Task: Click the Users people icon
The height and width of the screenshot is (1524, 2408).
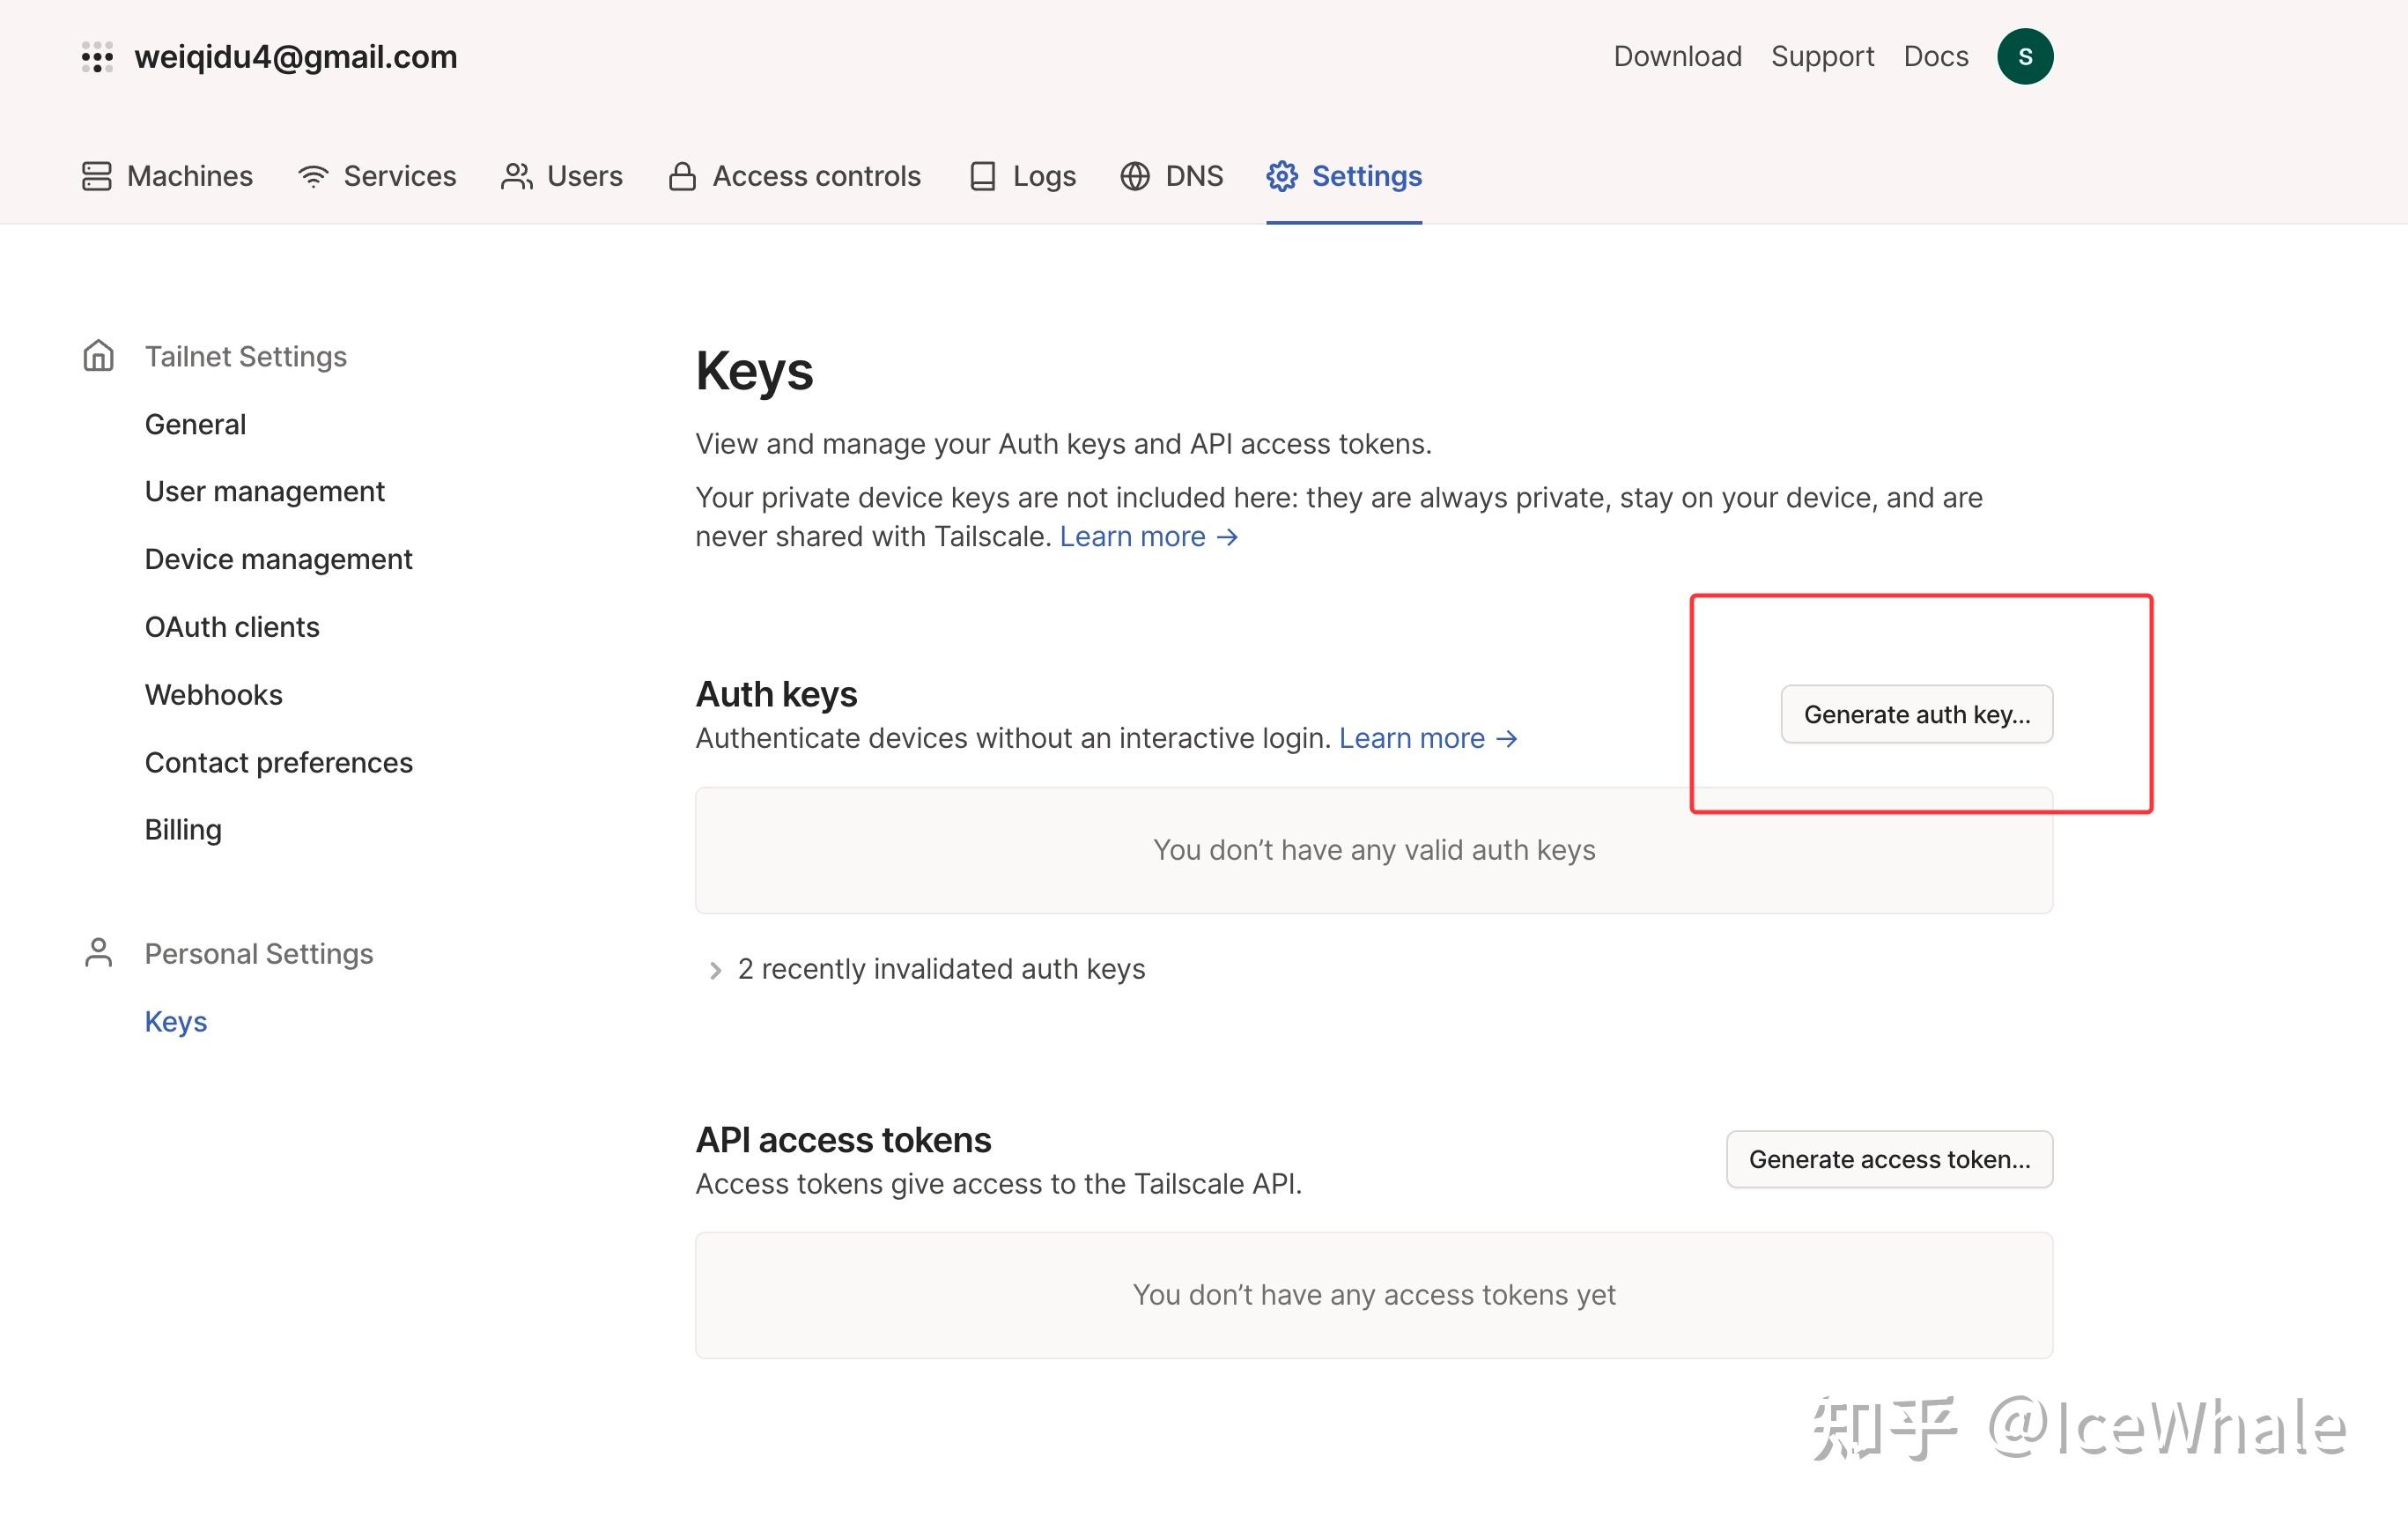Action: click(517, 175)
